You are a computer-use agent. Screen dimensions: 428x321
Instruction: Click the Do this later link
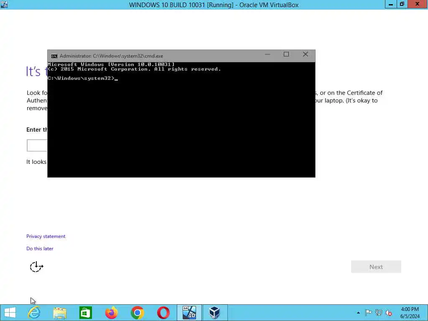point(40,249)
